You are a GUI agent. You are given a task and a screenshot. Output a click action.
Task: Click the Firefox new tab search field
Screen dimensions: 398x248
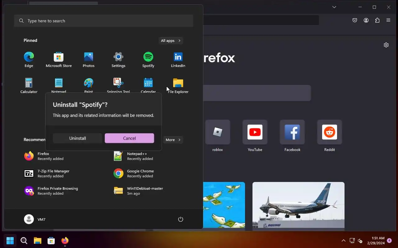pos(257,93)
